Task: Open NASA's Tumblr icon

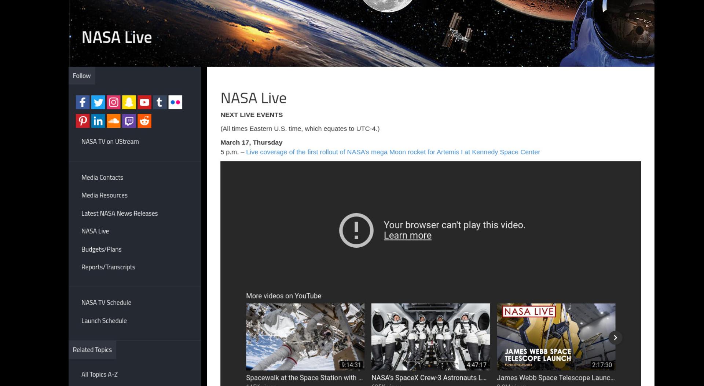Action: click(160, 102)
